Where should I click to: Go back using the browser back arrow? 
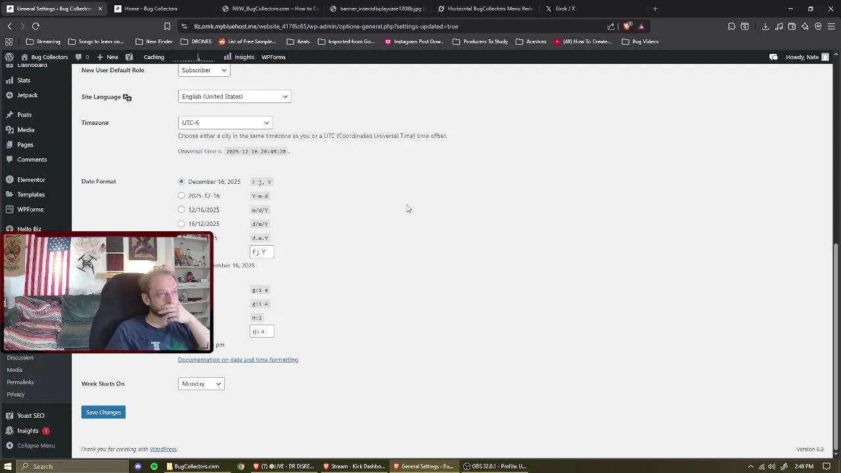click(x=9, y=26)
